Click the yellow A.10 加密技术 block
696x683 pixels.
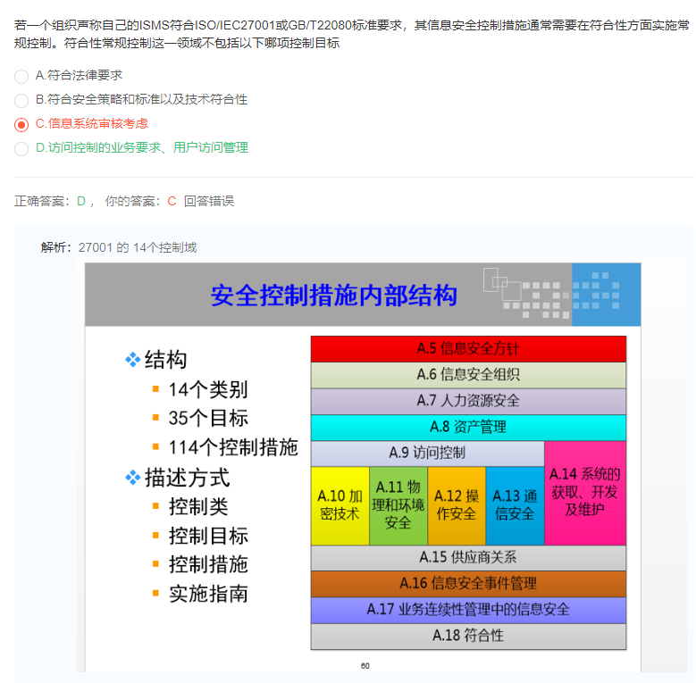340,505
